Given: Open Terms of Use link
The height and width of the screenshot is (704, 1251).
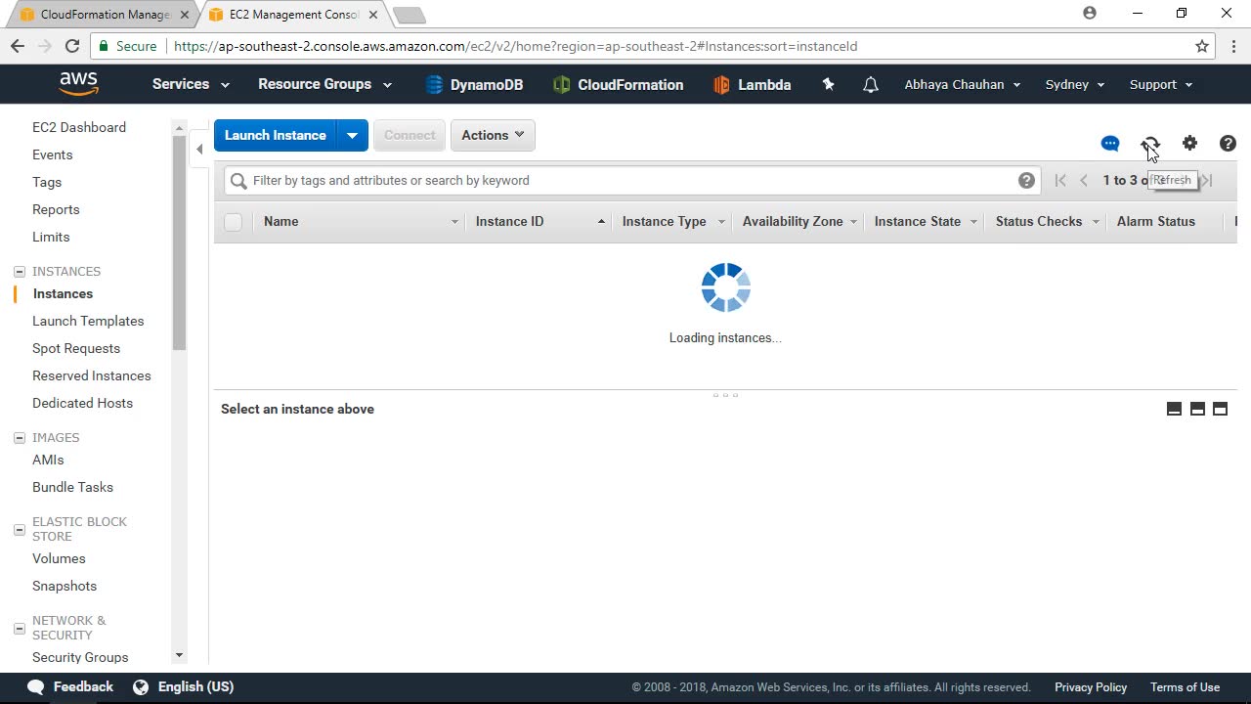Looking at the screenshot, I should (1185, 687).
